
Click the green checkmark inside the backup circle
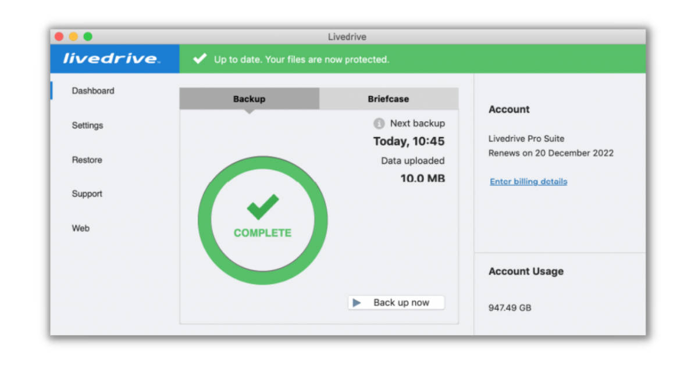tap(262, 207)
